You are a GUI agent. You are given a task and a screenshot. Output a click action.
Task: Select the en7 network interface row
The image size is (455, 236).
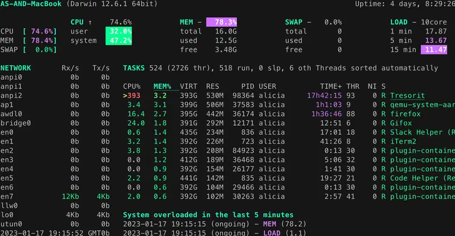click(7, 196)
